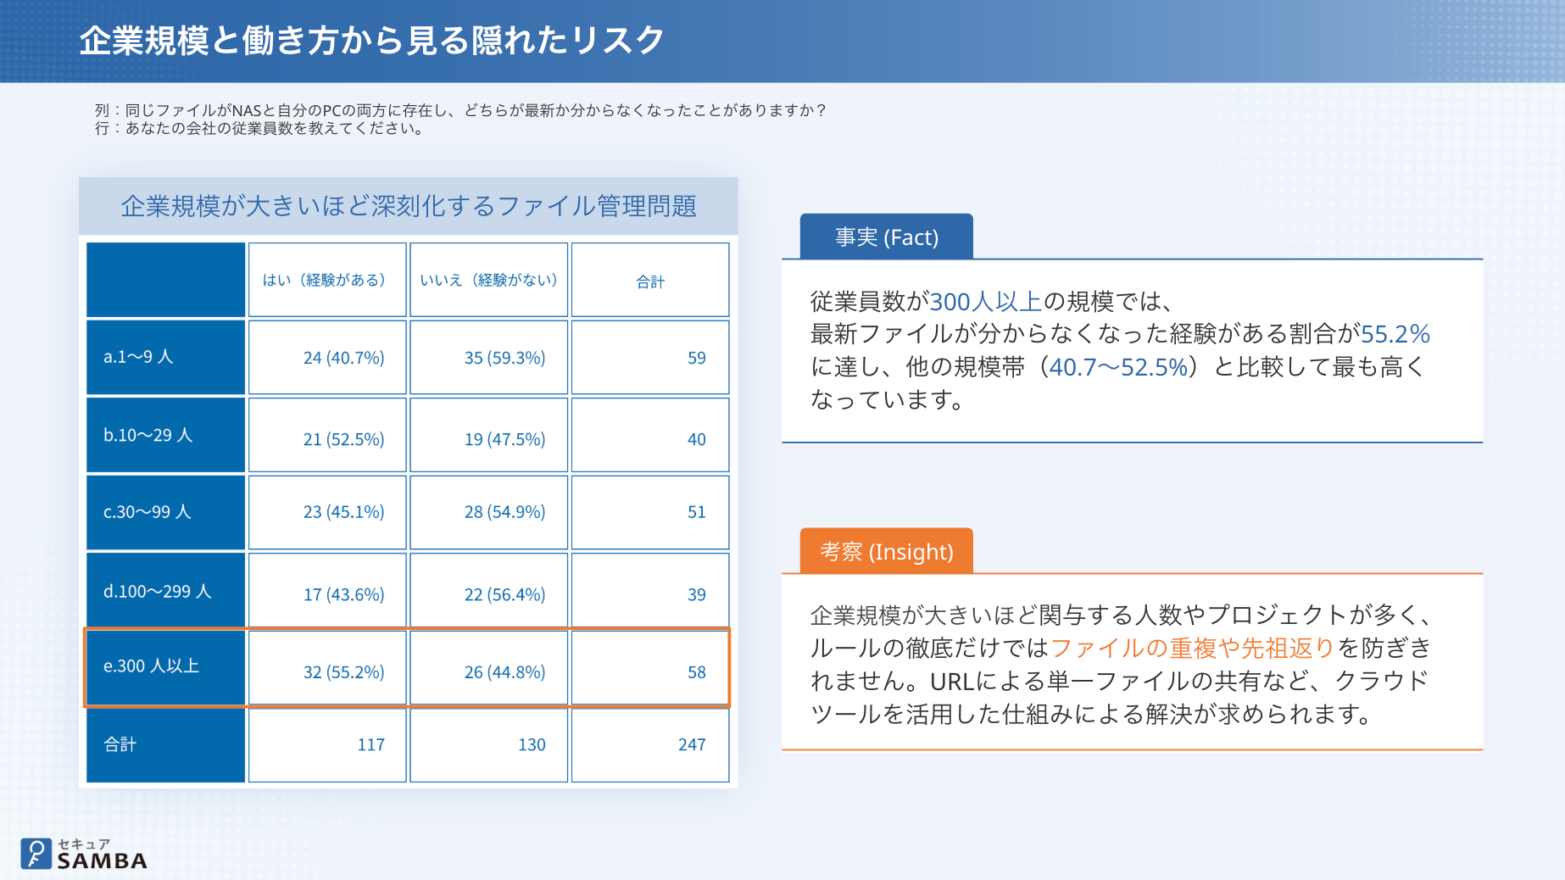Click the Secure SAMBA logo icon

pyautogui.click(x=36, y=854)
